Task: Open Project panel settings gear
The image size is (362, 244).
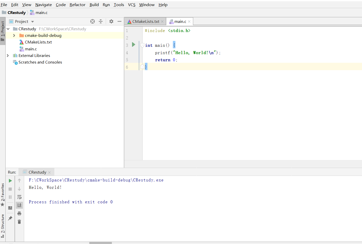Action: 111,21
